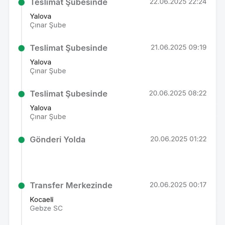
Task: Click the 21.06.2025 09:19 timestamp
Action: coord(178,47)
